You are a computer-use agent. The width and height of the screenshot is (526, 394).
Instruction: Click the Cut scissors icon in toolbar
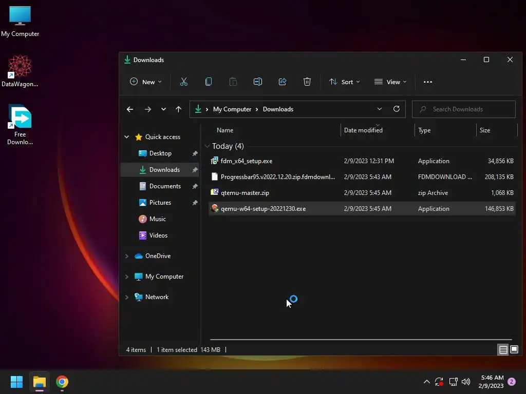point(183,82)
